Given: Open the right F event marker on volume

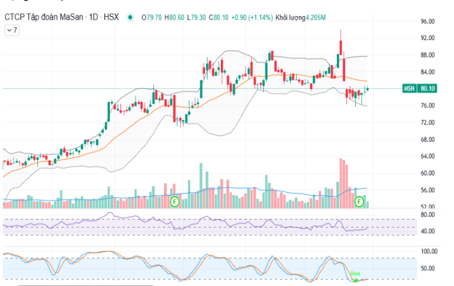Looking at the screenshot, I should pyautogui.click(x=359, y=201).
